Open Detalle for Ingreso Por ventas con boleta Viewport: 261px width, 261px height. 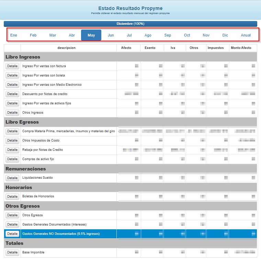click(12, 75)
